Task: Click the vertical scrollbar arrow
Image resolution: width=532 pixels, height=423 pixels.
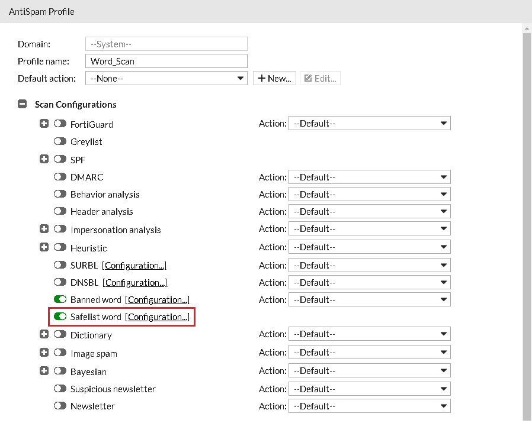Action: click(526, 27)
